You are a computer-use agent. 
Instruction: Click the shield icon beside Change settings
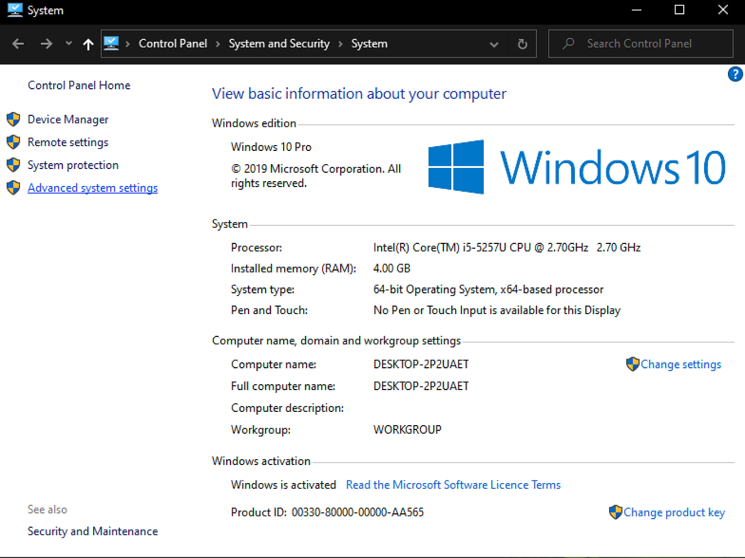[633, 364]
